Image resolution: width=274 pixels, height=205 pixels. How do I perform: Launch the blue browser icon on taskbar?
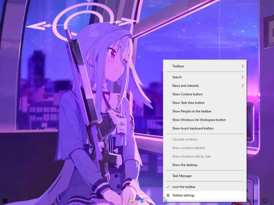[142, 201]
